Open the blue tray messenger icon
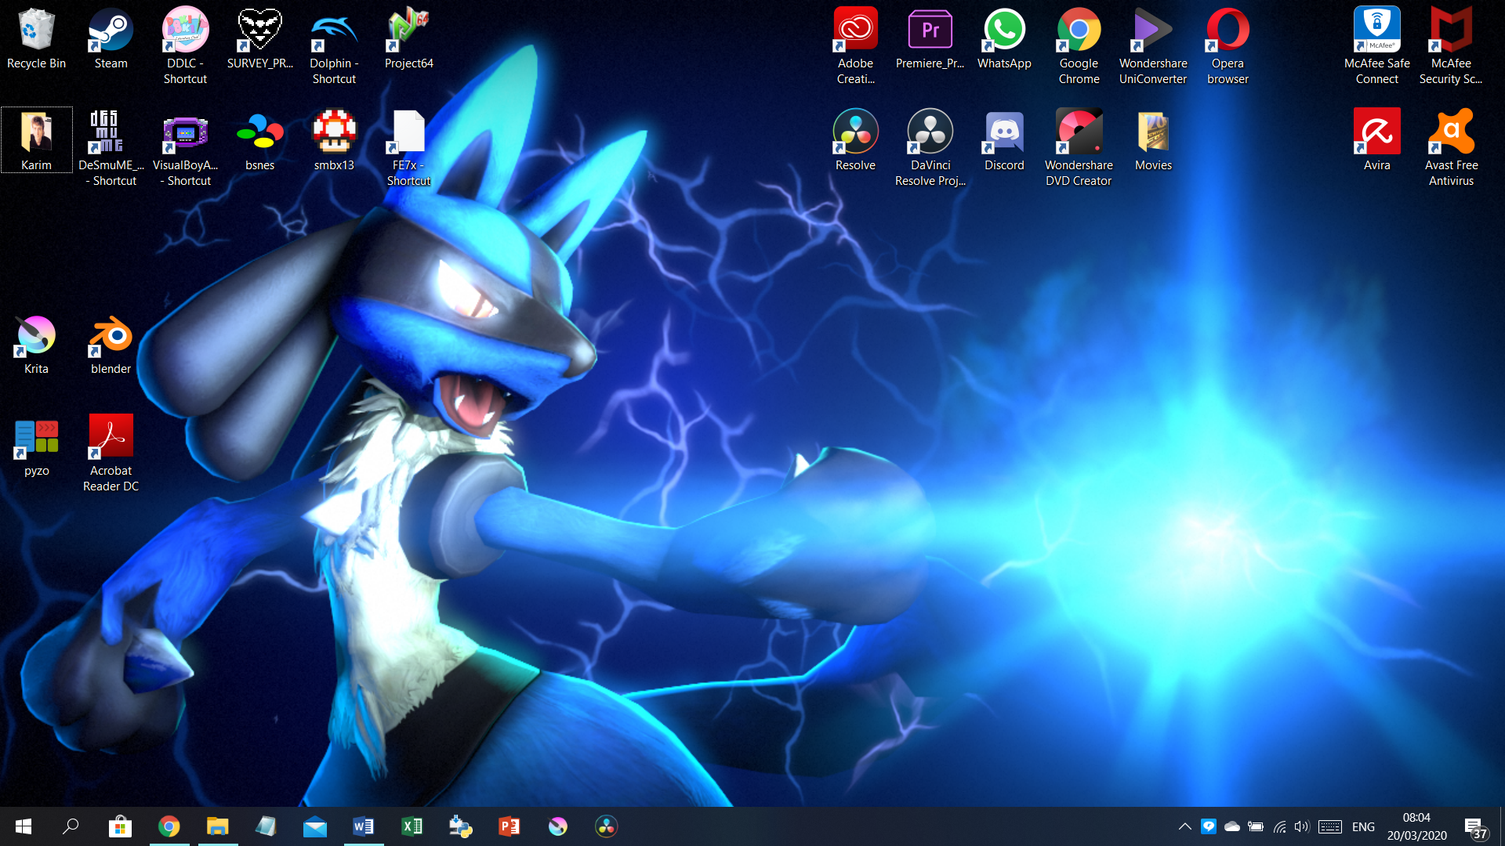This screenshot has width=1505, height=846. [1209, 826]
